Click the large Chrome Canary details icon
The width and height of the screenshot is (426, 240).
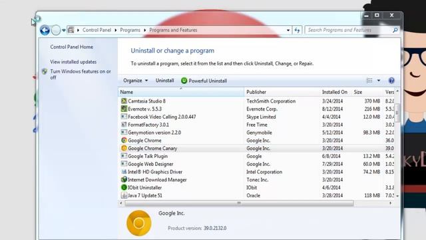[139, 223]
